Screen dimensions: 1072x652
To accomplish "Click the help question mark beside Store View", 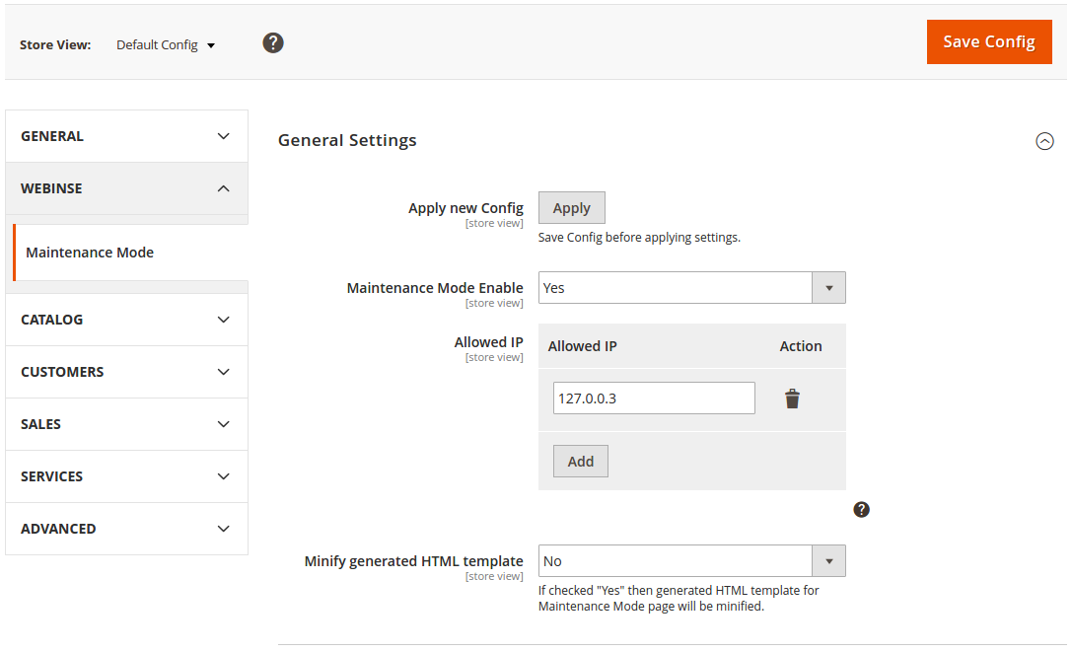I will coord(273,43).
